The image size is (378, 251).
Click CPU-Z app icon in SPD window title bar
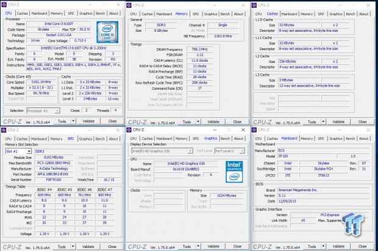[x=4, y=130]
